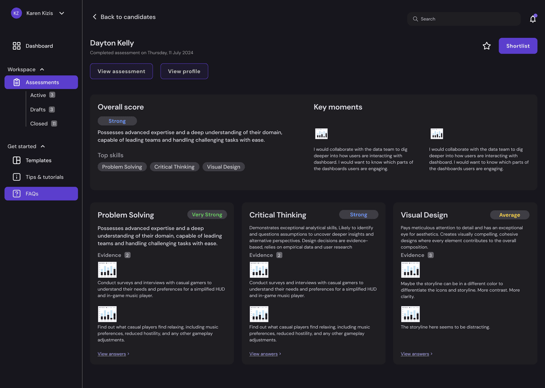The width and height of the screenshot is (545, 388).
Task: Collapse the Workspace section
Action: pyautogui.click(x=42, y=70)
